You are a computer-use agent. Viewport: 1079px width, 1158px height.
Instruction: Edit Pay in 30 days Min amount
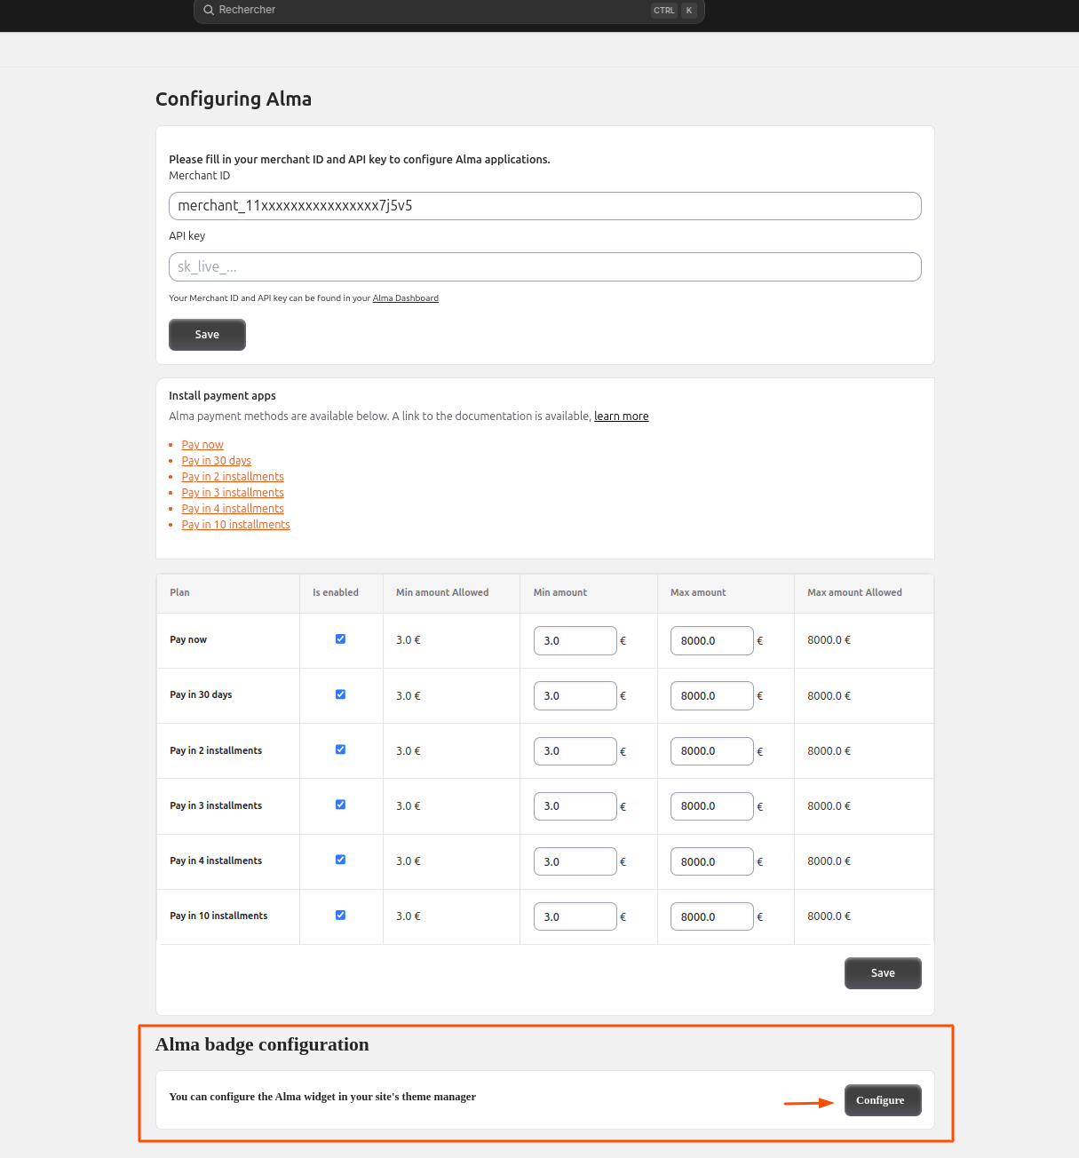pyautogui.click(x=575, y=695)
